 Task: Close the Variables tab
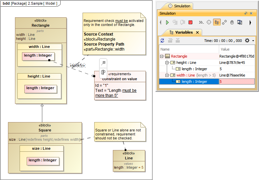(197, 32)
